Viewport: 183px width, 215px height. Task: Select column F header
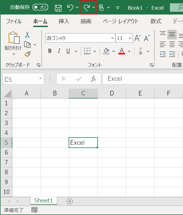(169, 93)
